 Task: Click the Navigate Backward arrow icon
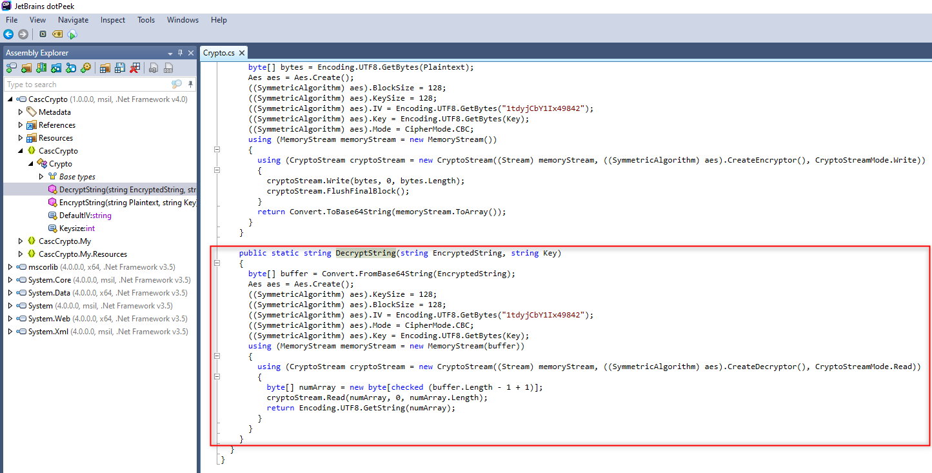tap(8, 34)
